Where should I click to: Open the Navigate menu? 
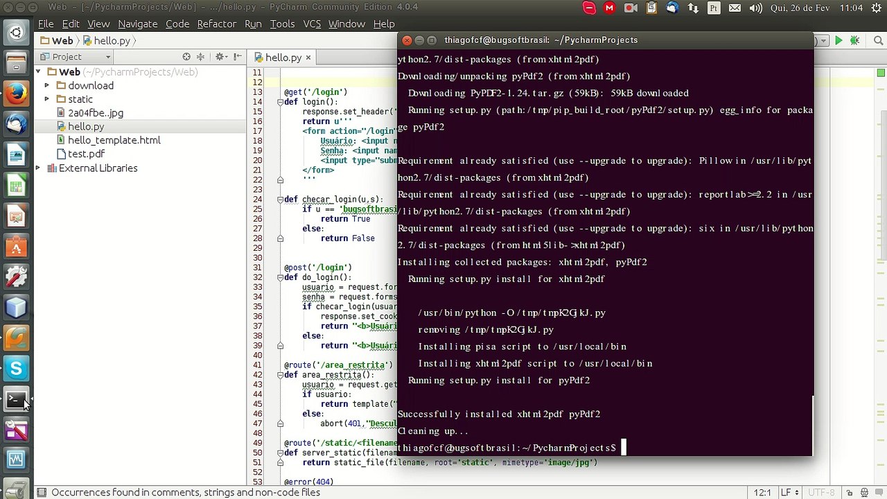click(137, 24)
